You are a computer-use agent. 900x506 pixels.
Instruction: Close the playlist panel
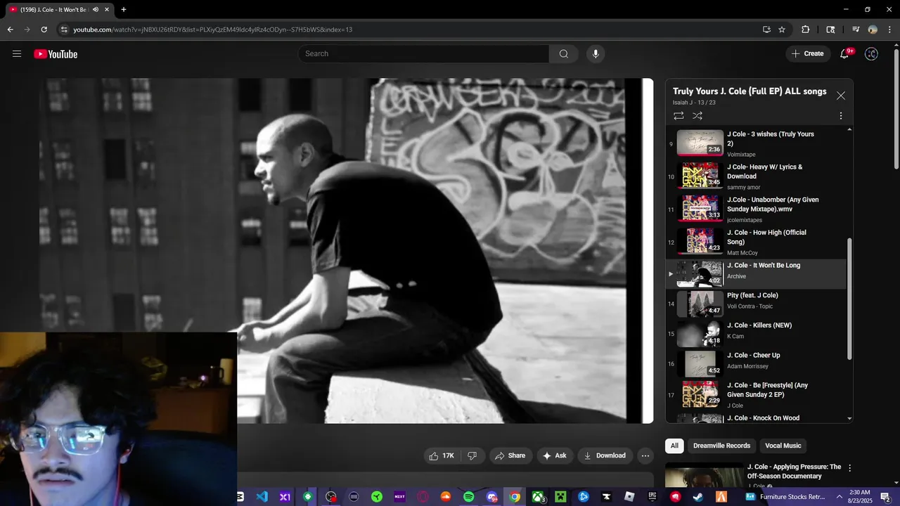(x=840, y=96)
